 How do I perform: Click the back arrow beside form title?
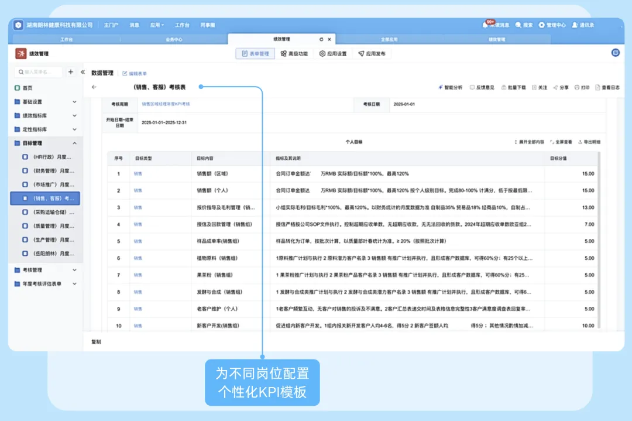point(94,87)
